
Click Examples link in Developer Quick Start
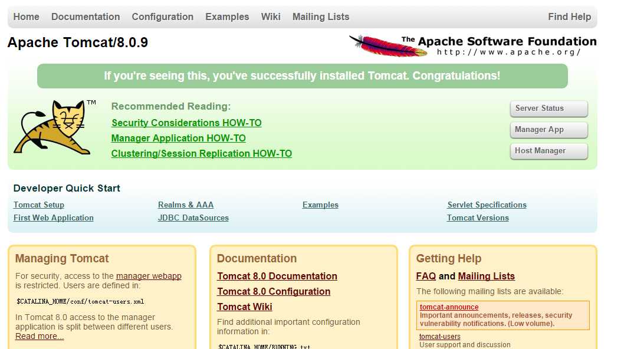point(320,205)
